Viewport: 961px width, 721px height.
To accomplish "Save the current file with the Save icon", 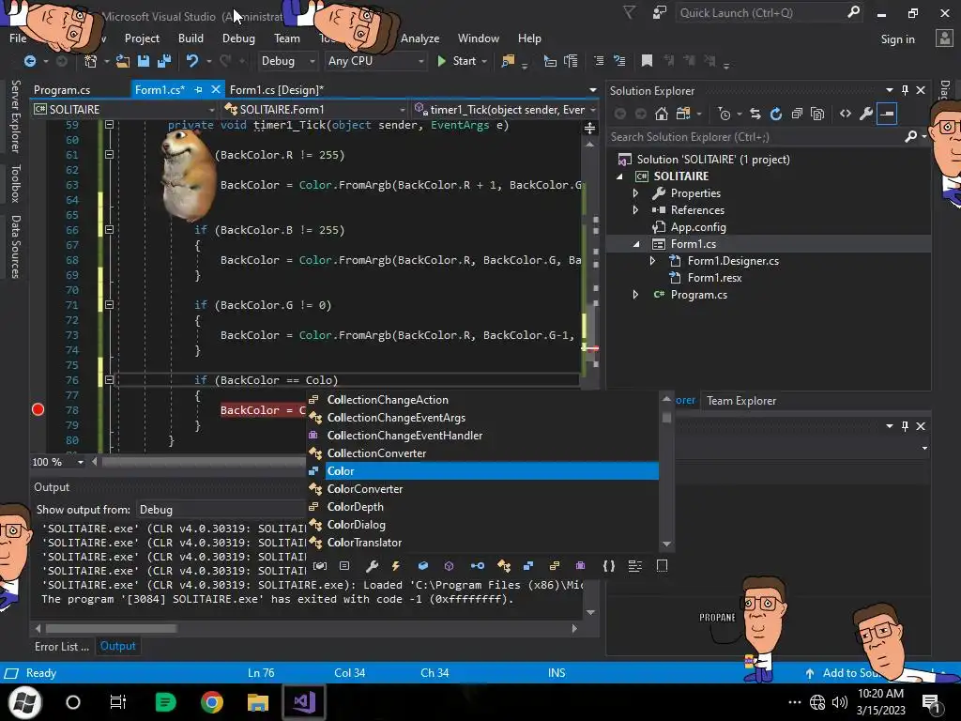I will tap(144, 61).
